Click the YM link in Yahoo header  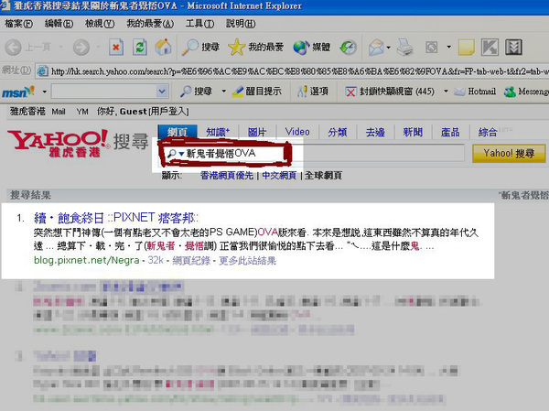(82, 112)
